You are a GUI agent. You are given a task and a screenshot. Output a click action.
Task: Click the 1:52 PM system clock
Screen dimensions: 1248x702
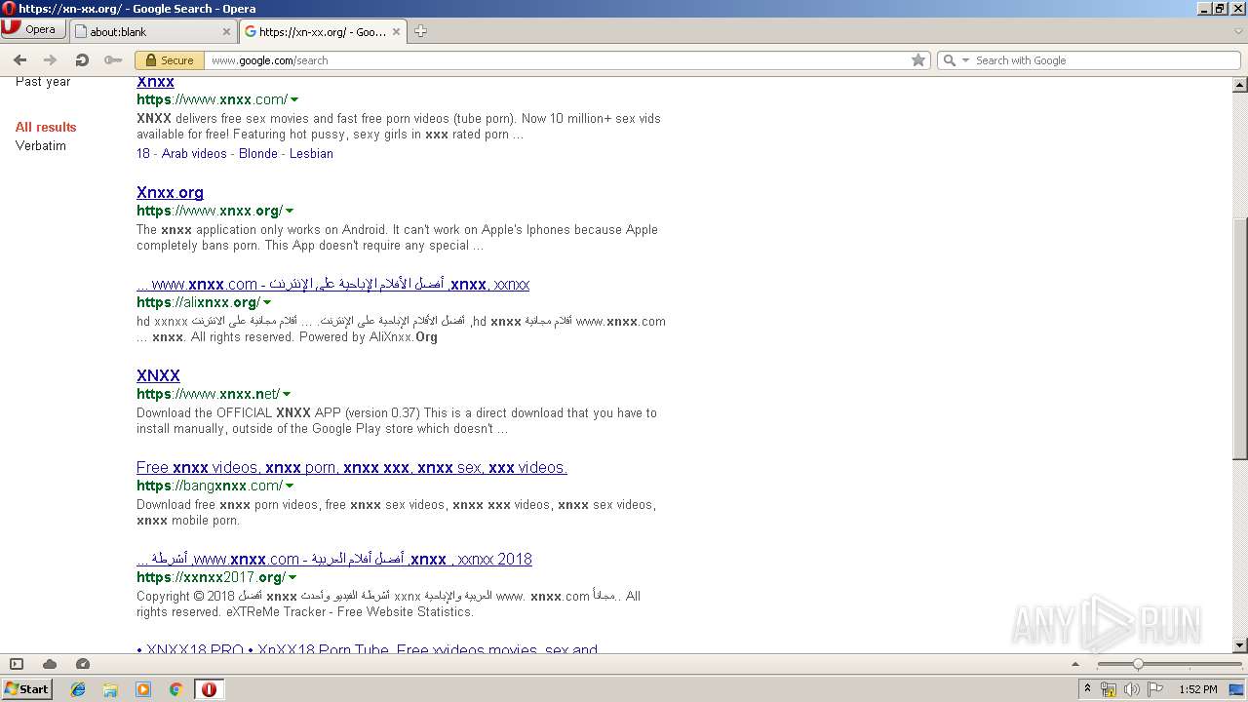(1198, 689)
